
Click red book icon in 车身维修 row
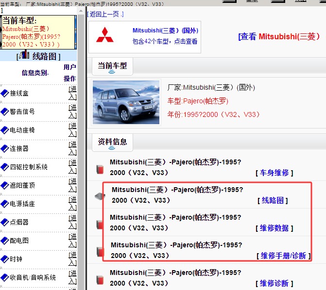[x=100, y=169]
